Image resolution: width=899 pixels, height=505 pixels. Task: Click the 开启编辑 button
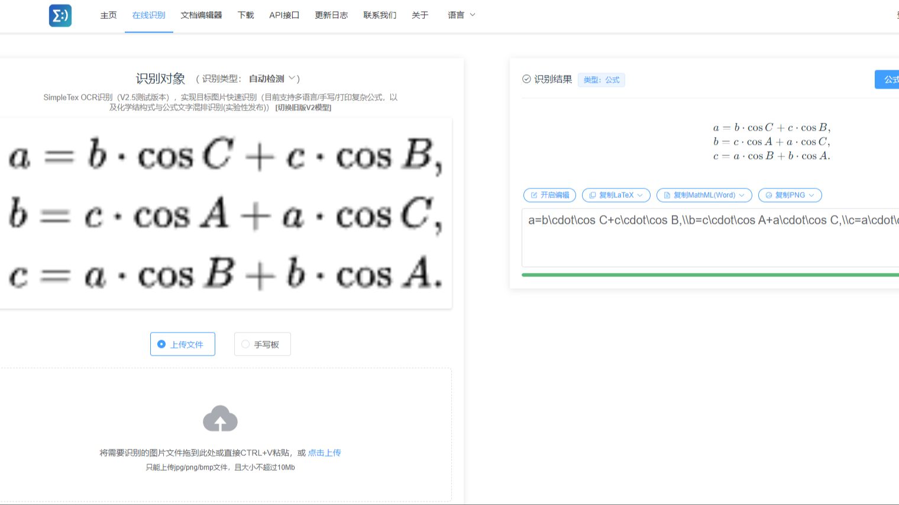[549, 195]
